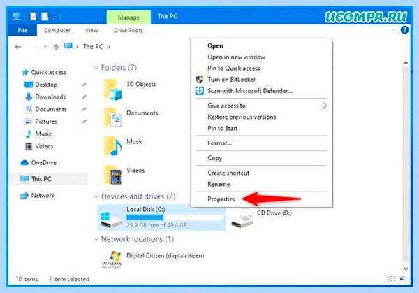Screen dimensions: 419x293
Task: Open Videos in the navigation pane
Action: pyautogui.click(x=44, y=146)
